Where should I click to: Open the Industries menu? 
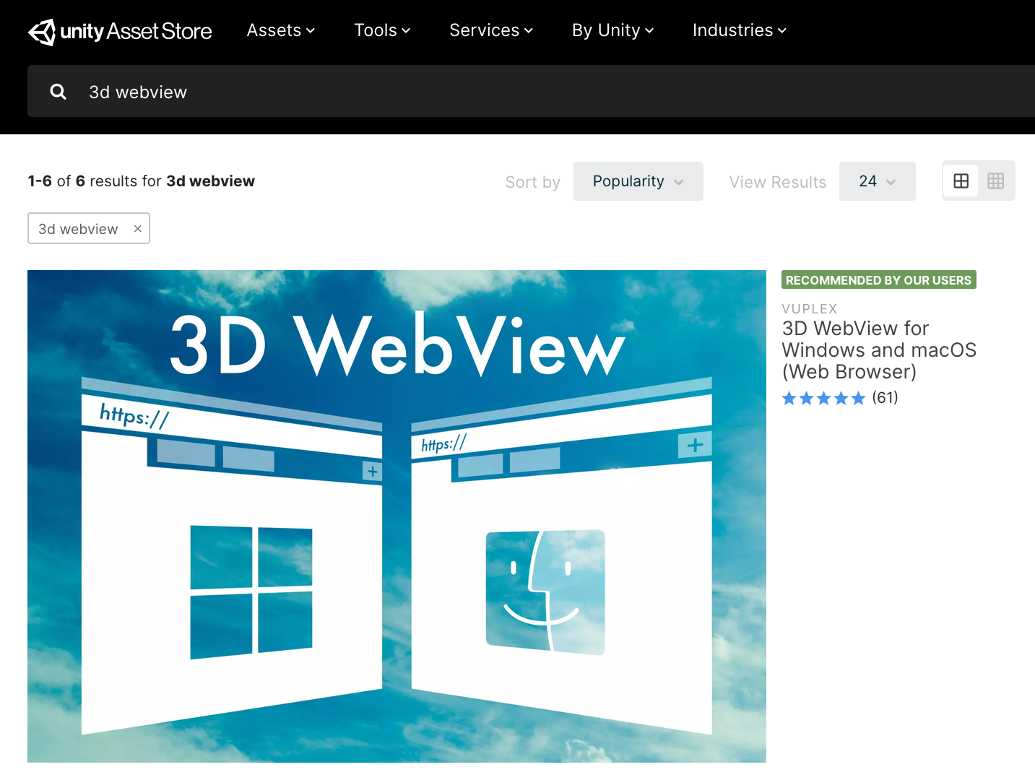[740, 30]
